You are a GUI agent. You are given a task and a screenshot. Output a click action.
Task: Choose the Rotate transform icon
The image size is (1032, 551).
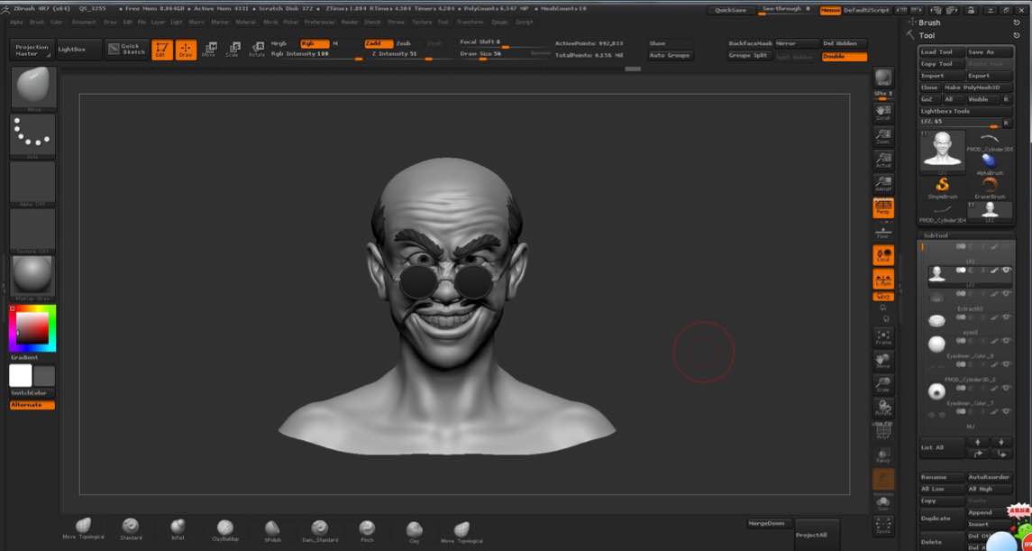(x=257, y=49)
